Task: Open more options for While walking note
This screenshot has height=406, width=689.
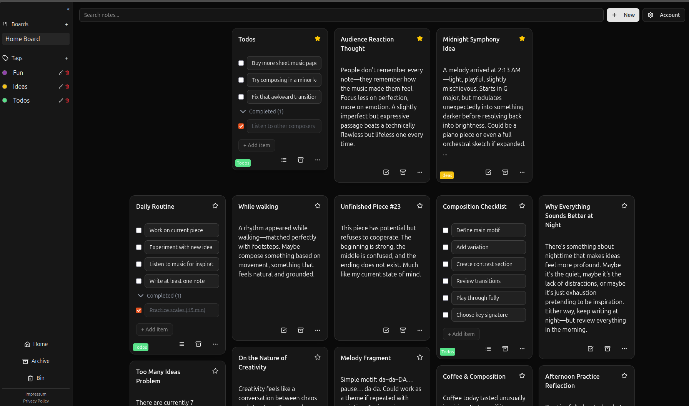Action: (x=318, y=330)
